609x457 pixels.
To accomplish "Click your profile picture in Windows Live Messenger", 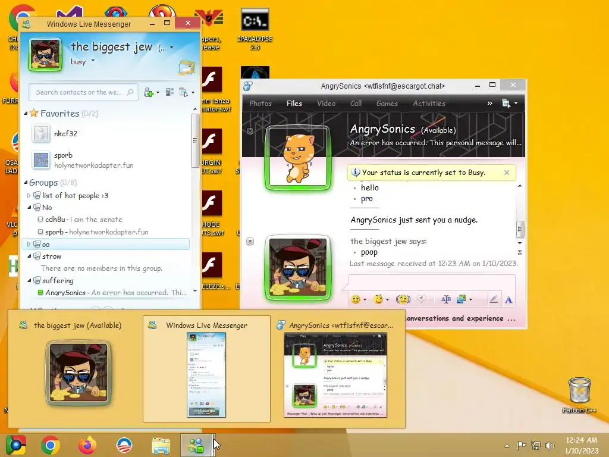I will (x=45, y=54).
